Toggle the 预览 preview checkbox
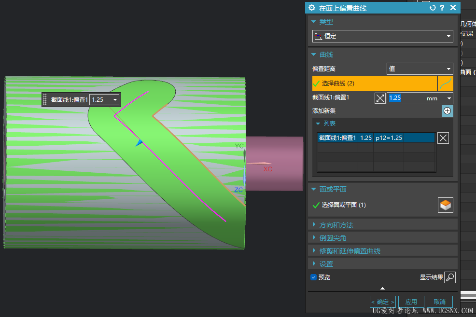Viewport: 476px width, 317px height. pyautogui.click(x=314, y=277)
